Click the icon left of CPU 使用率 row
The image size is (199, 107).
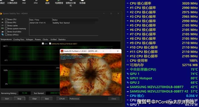point(128,61)
